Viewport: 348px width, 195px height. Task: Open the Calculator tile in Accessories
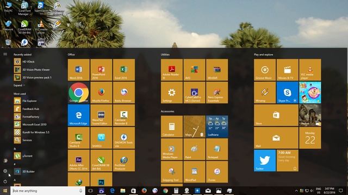point(172,126)
